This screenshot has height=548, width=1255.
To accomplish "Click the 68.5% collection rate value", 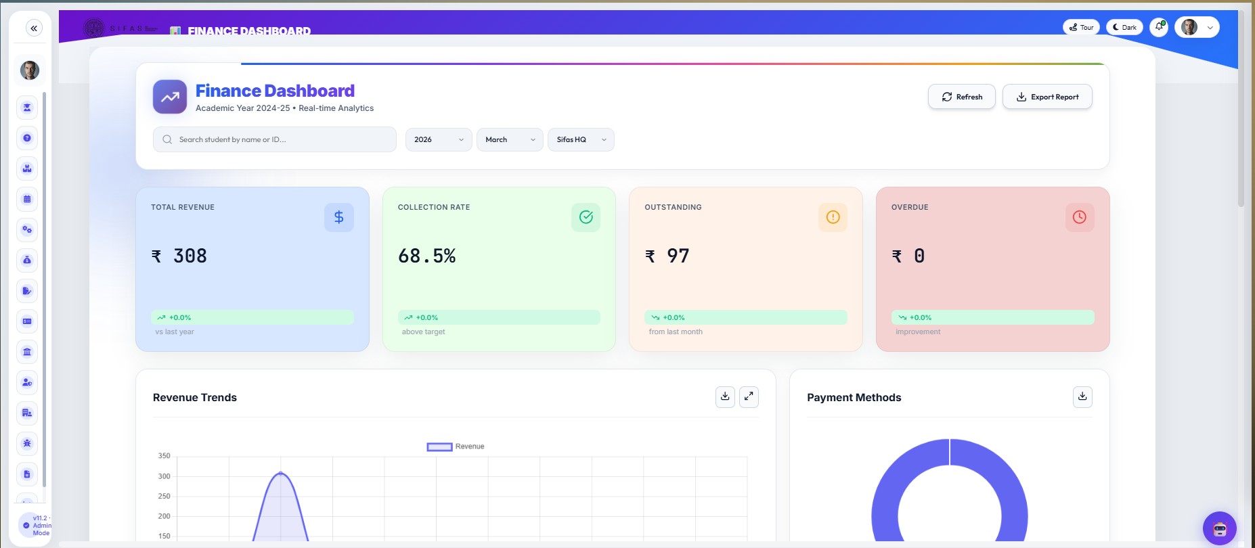I will tap(427, 256).
